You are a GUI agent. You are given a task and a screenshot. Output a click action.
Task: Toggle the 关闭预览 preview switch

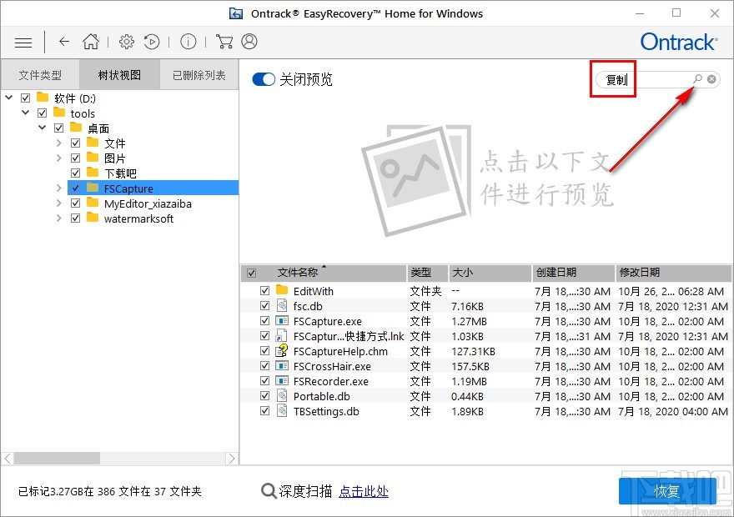pyautogui.click(x=264, y=79)
